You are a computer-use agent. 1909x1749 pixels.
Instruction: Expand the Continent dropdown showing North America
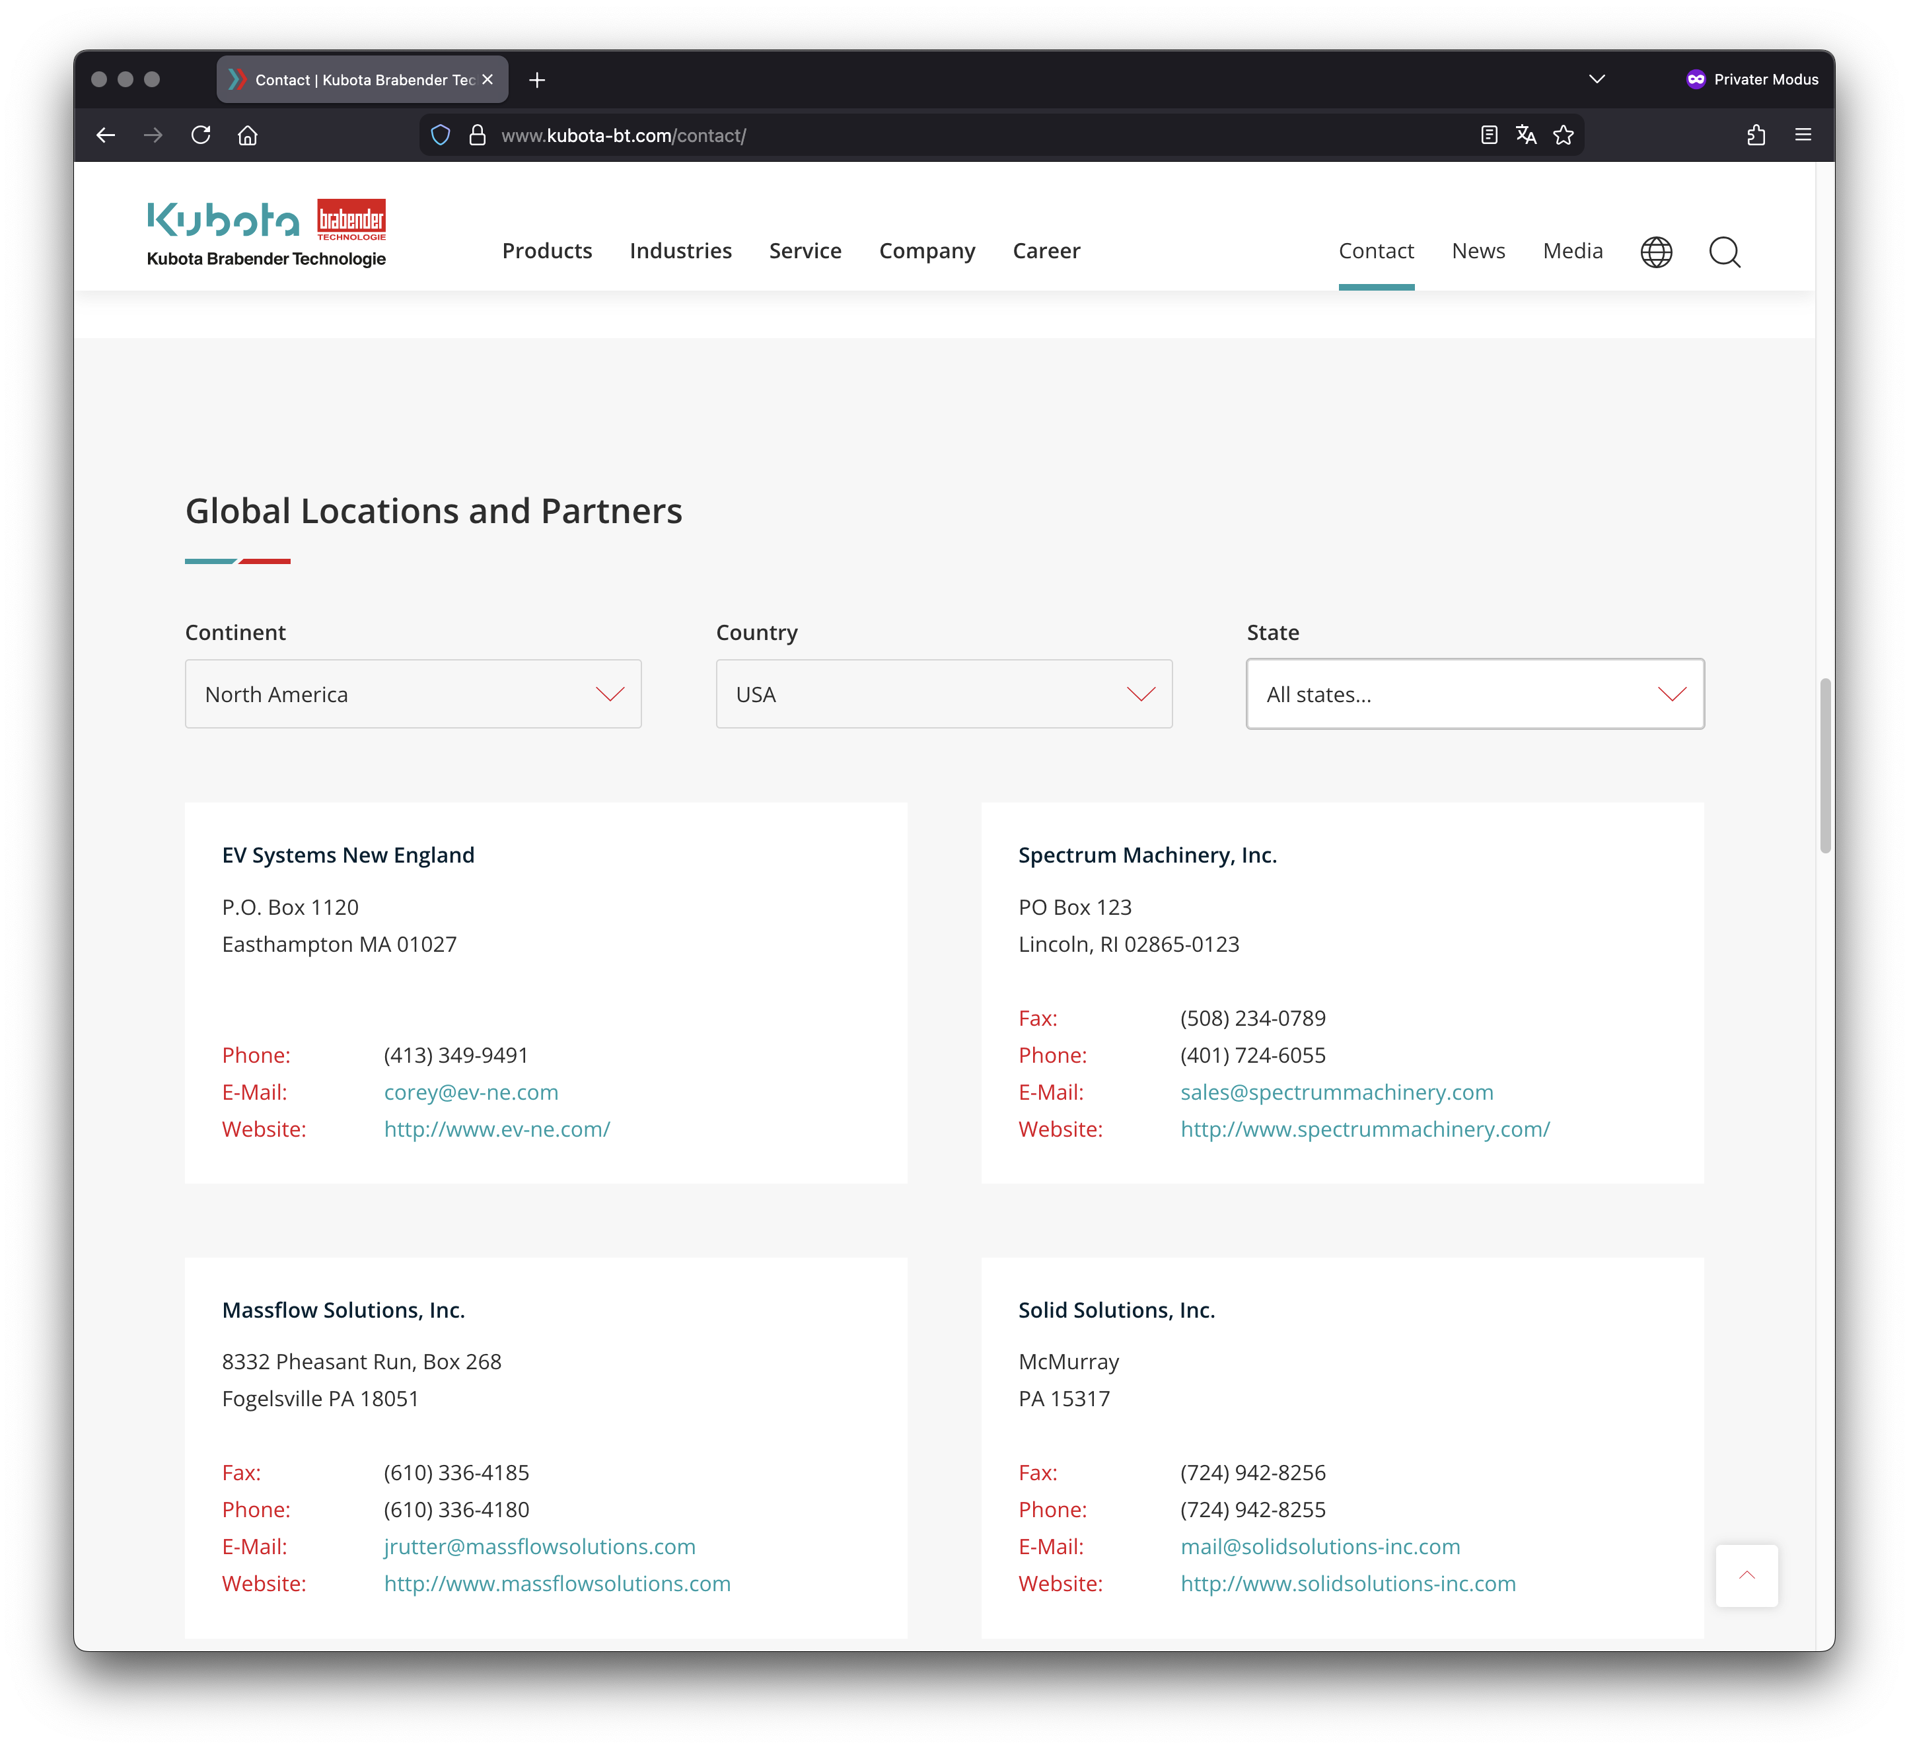(x=413, y=694)
